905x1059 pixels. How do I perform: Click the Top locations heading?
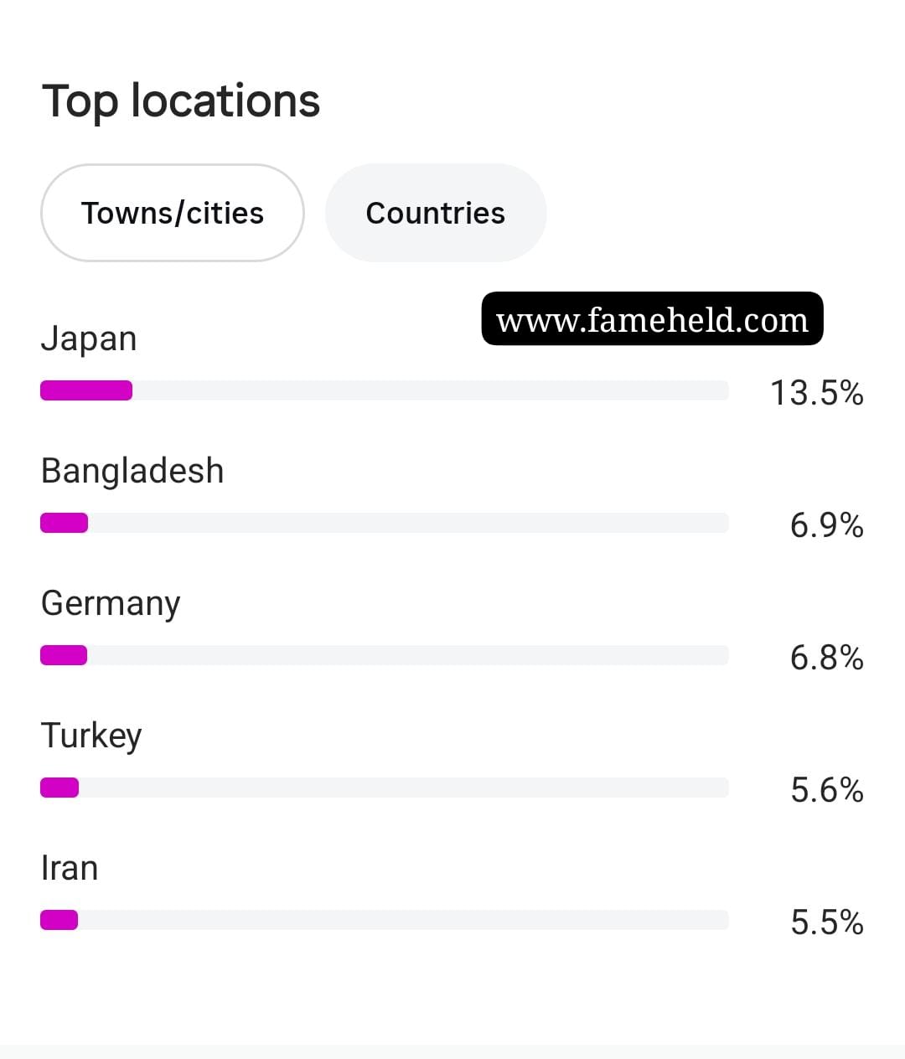point(181,101)
